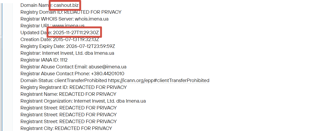Click the whois.imena.ua WHOIS server text
This screenshot has height=131, width=310.
pos(91,19)
